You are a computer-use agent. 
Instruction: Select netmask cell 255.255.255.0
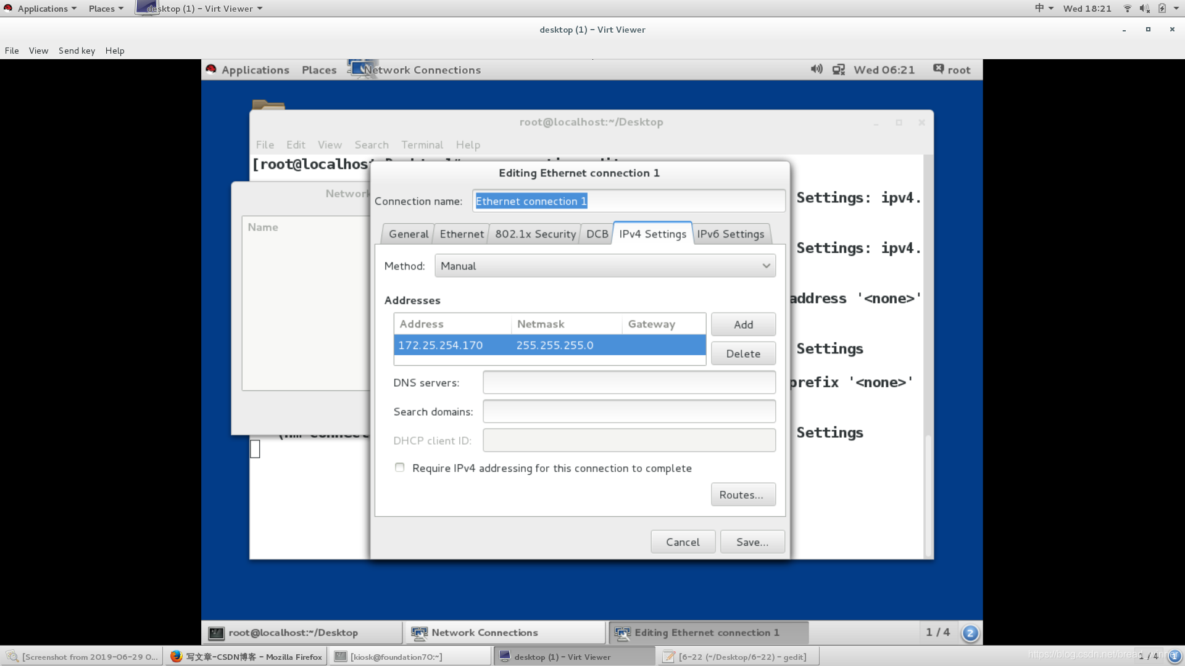[555, 345]
